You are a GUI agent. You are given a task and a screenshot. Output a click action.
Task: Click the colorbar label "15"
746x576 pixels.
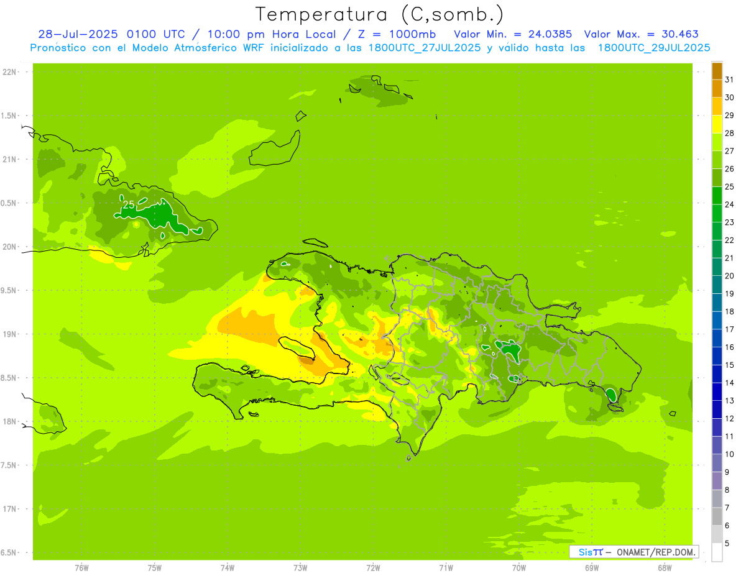tap(729, 365)
